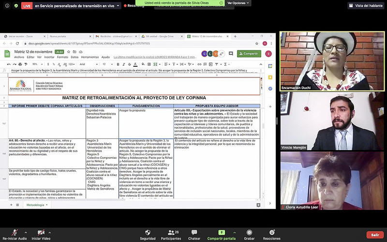The image size is (387, 242).
Task: Open the Datos menu
Action: tap(74, 57)
